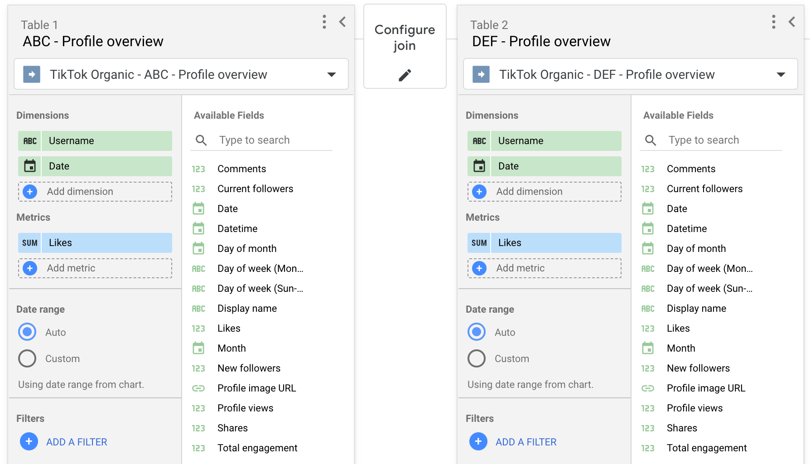
Task: Click 123 icon beside Total engagement in Table 2
Action: (x=648, y=448)
